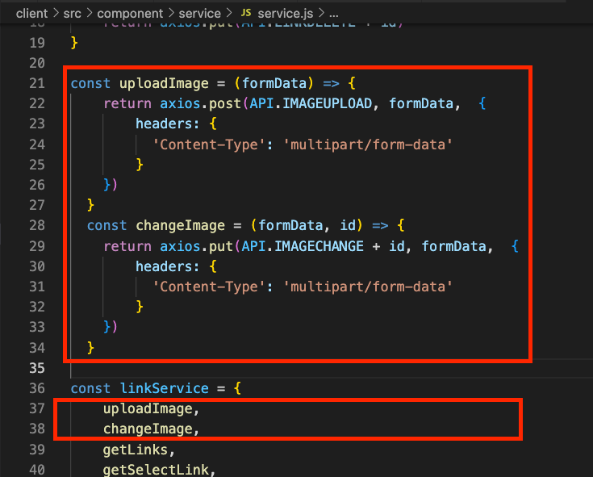
Task: Click 'IMAGECHANGE' in line 29
Action: (319, 246)
